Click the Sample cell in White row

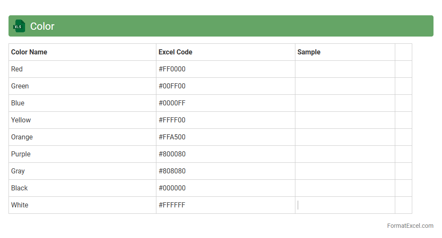pyautogui.click(x=345, y=205)
